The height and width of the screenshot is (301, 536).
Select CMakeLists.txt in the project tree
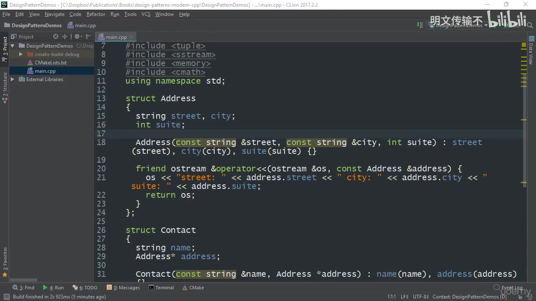pyautogui.click(x=51, y=63)
